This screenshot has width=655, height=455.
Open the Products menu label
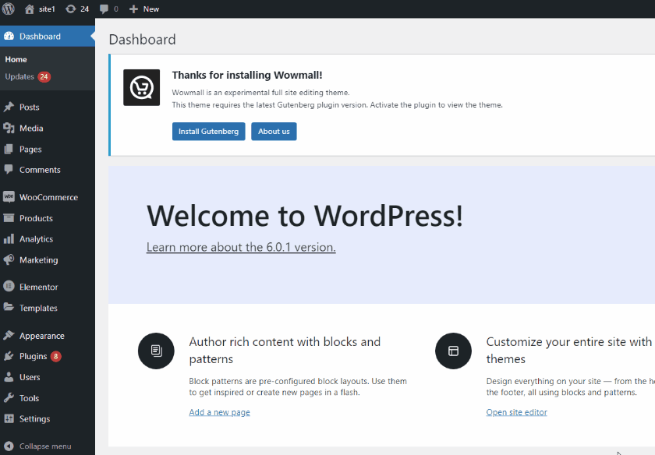point(37,218)
